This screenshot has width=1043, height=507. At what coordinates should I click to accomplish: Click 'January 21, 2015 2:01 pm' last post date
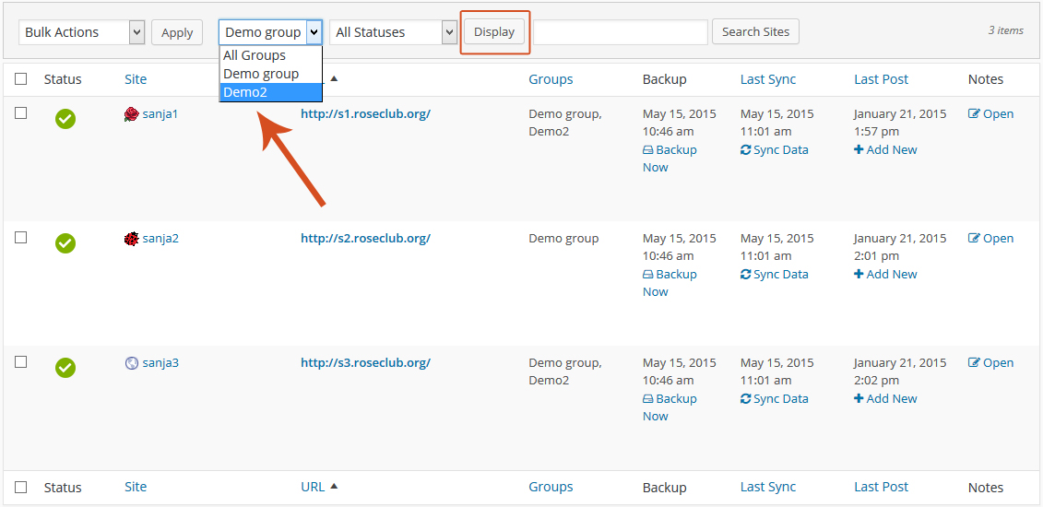click(900, 246)
